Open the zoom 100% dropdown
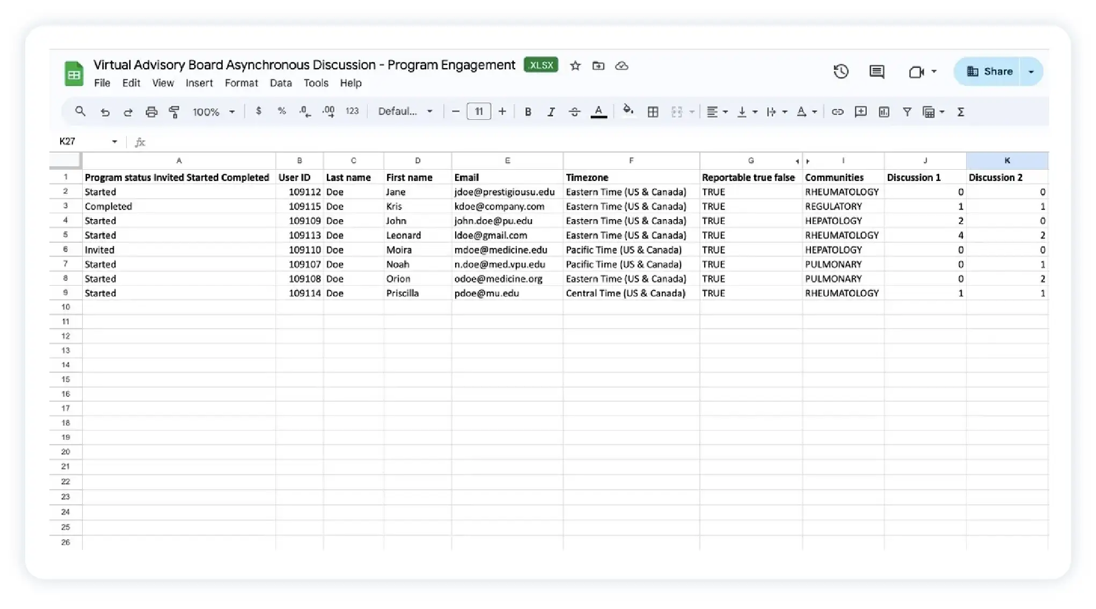The image size is (1096, 609). tap(213, 112)
